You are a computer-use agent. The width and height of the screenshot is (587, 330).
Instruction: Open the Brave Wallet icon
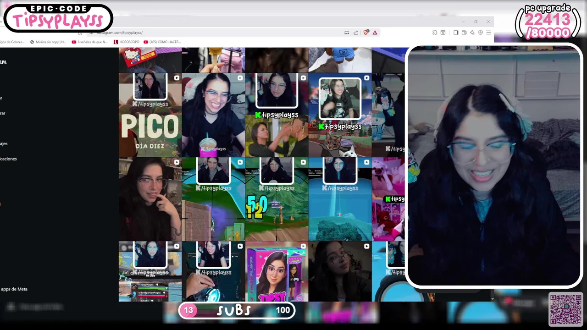[464, 33]
